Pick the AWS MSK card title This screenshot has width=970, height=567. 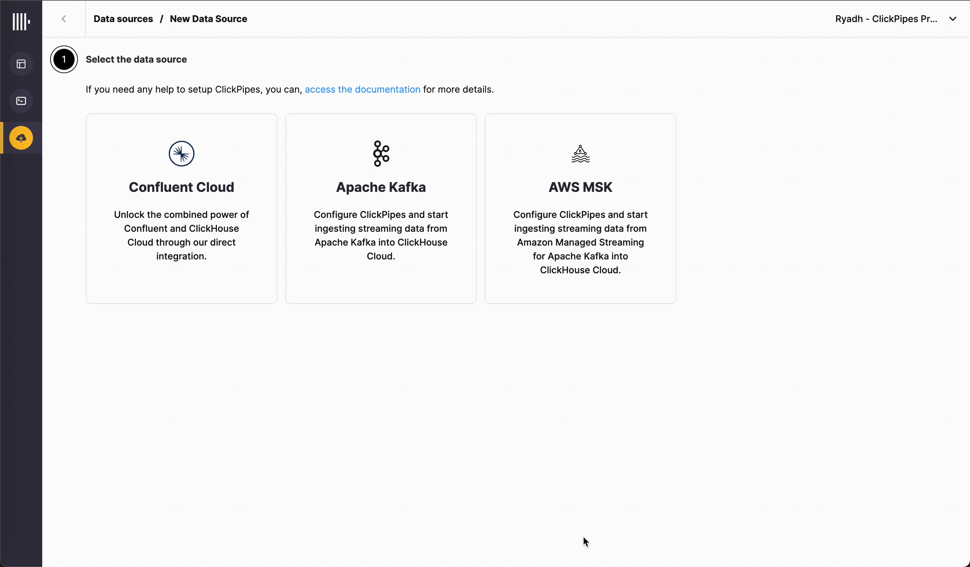[580, 187]
